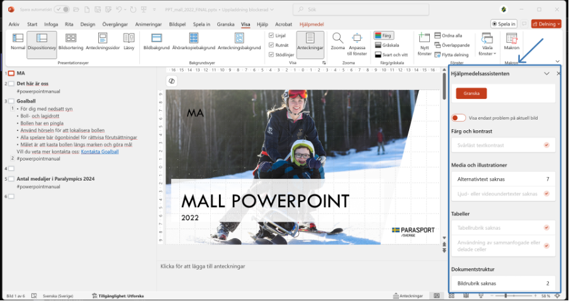Toggle Spara automatiskt autosave switch
The height and width of the screenshot is (301, 569).
(x=62, y=9)
